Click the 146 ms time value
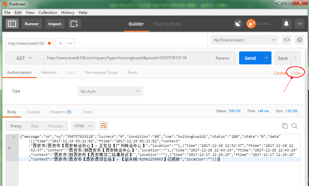The height and width of the screenshot is (186, 309). [x=263, y=111]
